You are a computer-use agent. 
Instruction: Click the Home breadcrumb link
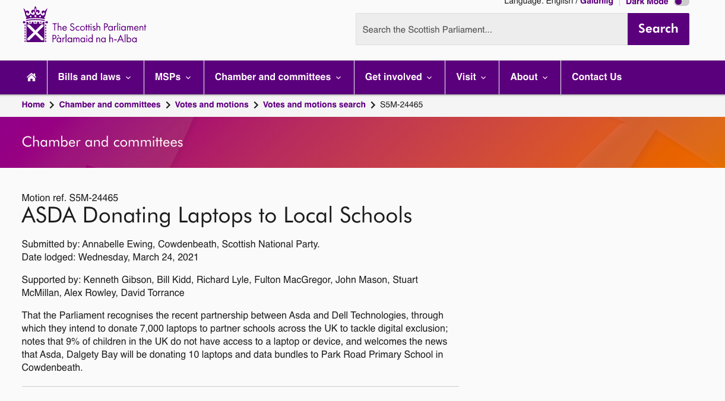pyautogui.click(x=33, y=104)
